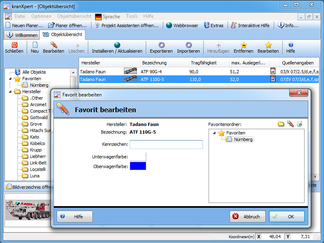Open the Webbrowser from the top toolbar
Screen dimensions: 324x243
point(182,26)
